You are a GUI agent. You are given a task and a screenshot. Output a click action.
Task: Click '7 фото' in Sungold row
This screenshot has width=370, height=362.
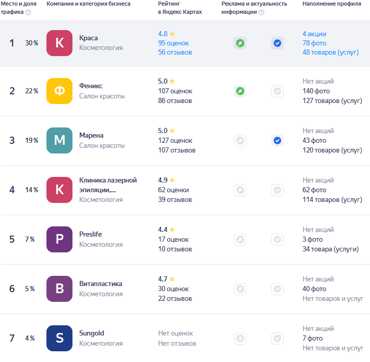tap(312, 339)
